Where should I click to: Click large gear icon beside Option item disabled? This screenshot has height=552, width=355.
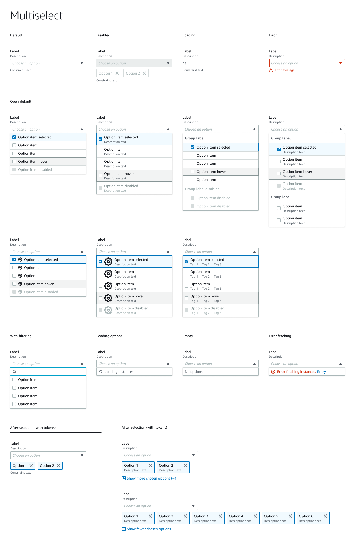point(108,310)
